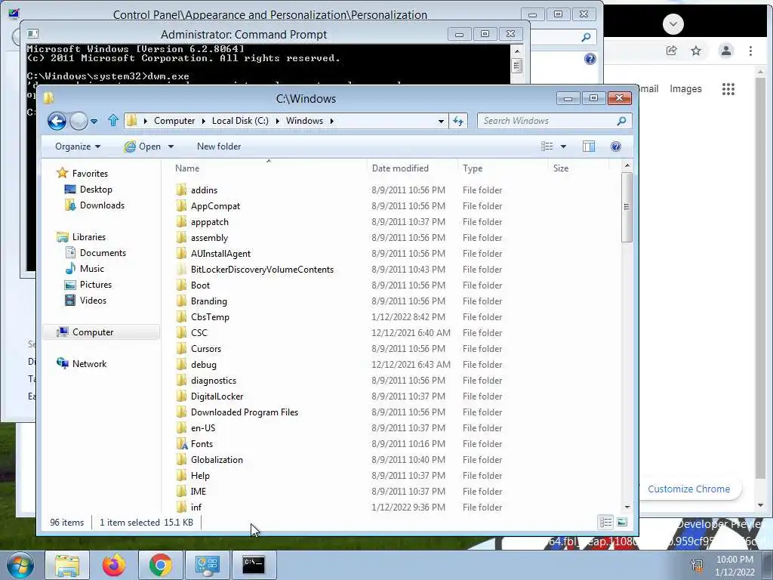Select the BitLockerDiscoveryVolumeContents folder
The image size is (773, 580).
click(x=262, y=270)
